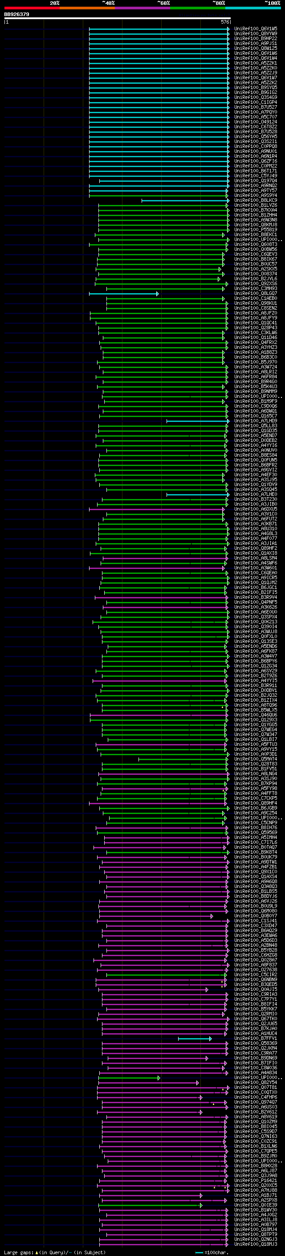The width and height of the screenshot is (285, 1256).
Task: Click hit label UniRef100_Q18MJ3
Action: click(256, 1244)
